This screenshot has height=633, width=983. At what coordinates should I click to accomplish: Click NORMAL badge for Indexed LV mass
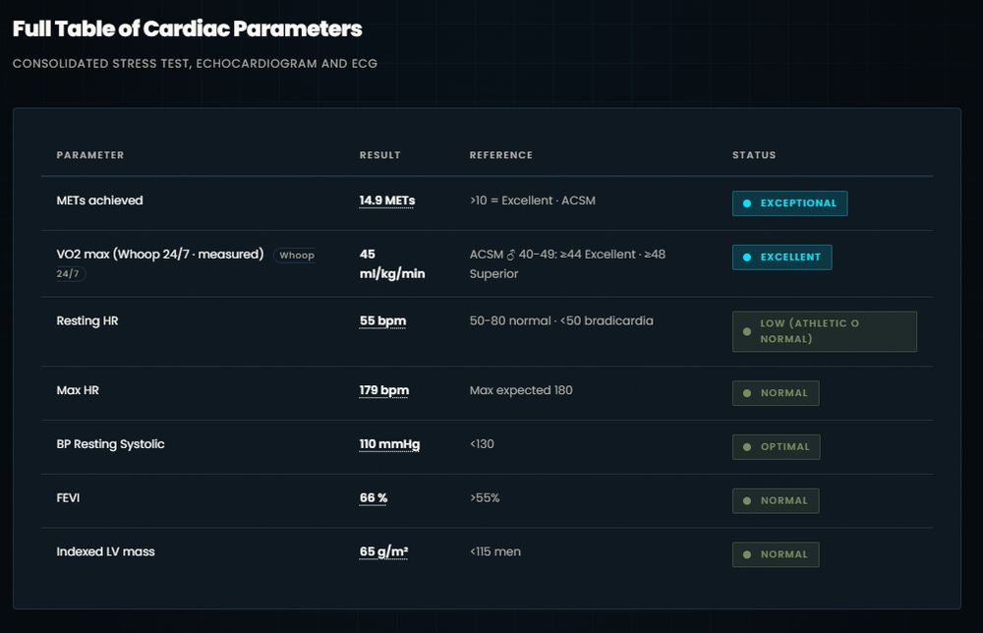point(776,554)
